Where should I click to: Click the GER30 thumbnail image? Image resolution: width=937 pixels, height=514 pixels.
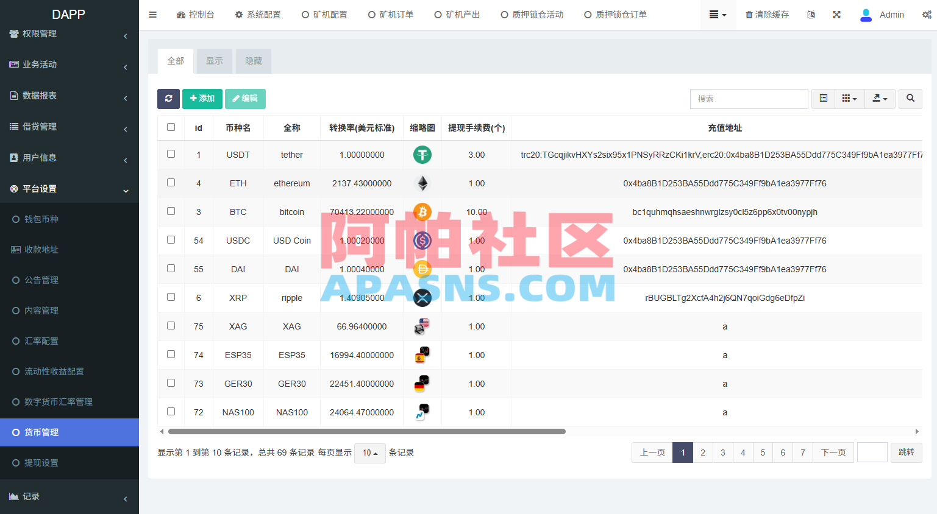tap(422, 384)
